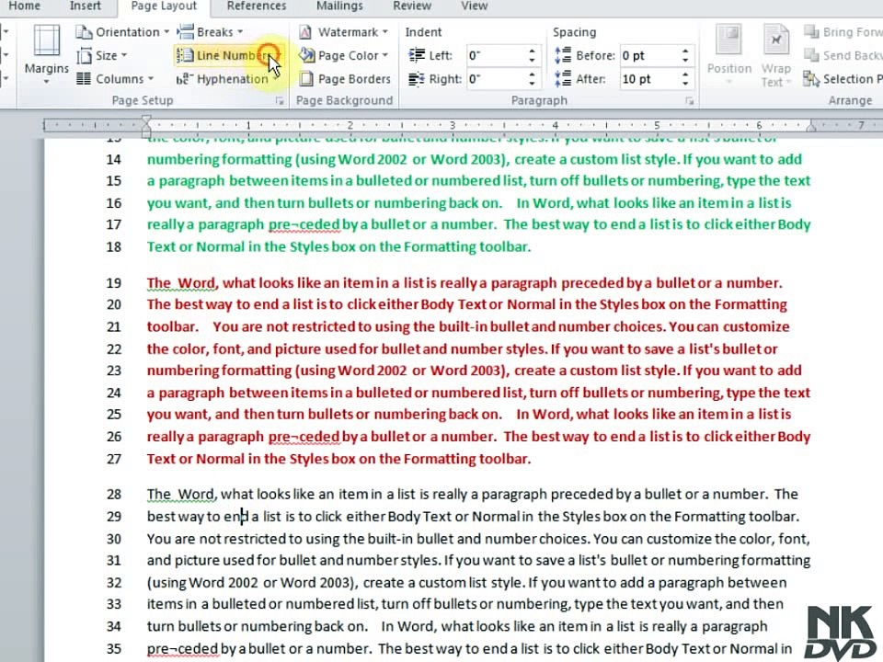Switch to the References tab
The image size is (883, 662).
pyautogui.click(x=257, y=6)
